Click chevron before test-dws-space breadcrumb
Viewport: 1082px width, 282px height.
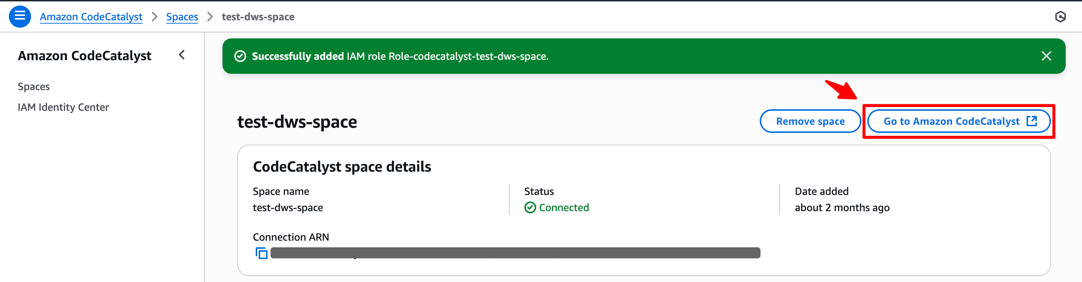210,17
